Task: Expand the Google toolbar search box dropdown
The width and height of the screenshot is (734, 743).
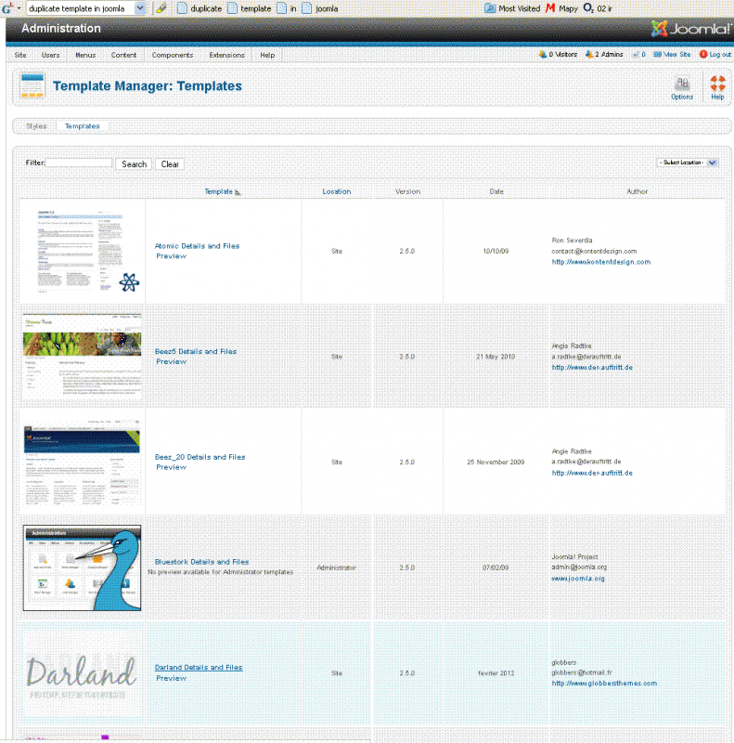Action: click(x=140, y=8)
